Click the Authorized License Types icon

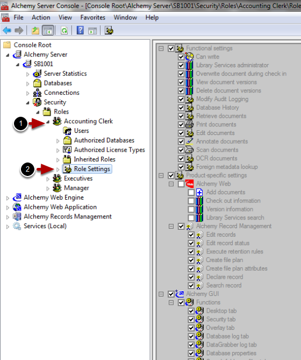coord(67,150)
